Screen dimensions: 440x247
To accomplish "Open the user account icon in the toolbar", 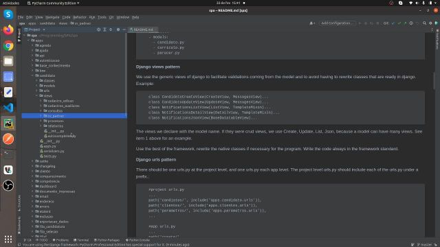I will click(x=312, y=23).
